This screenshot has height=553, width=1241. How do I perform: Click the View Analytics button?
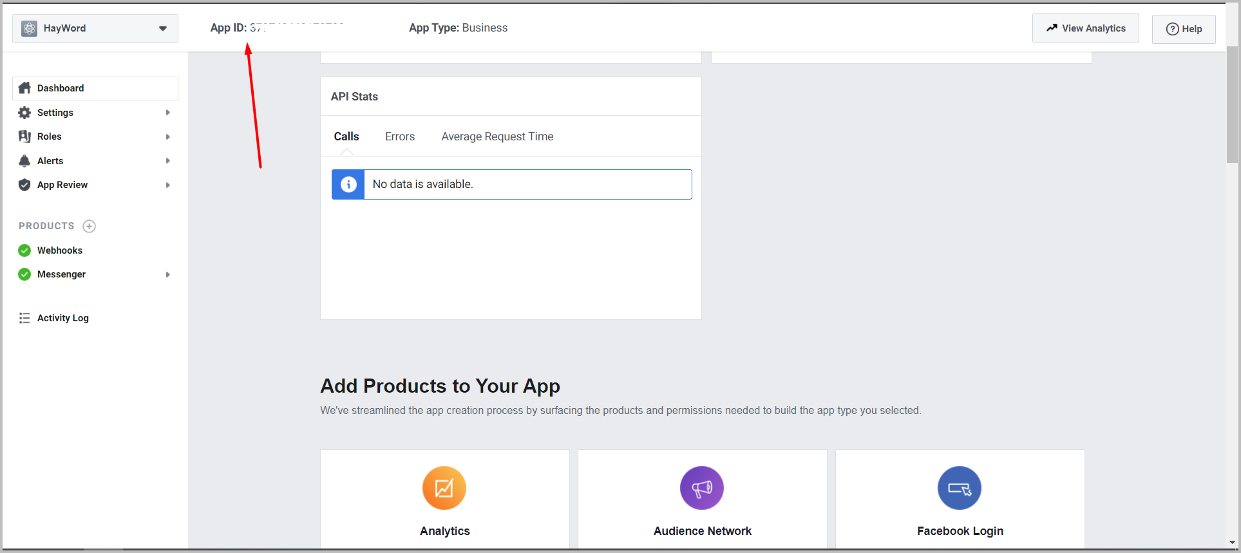(1085, 28)
